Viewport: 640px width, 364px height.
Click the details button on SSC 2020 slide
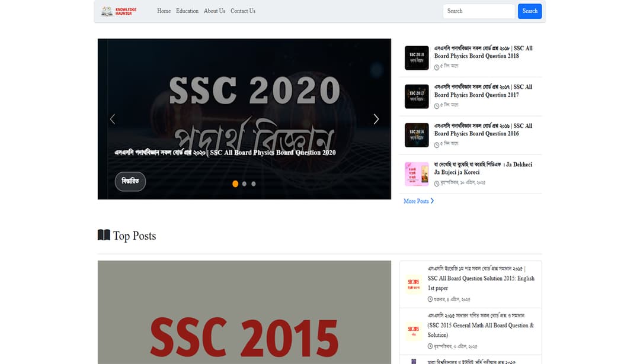(130, 181)
